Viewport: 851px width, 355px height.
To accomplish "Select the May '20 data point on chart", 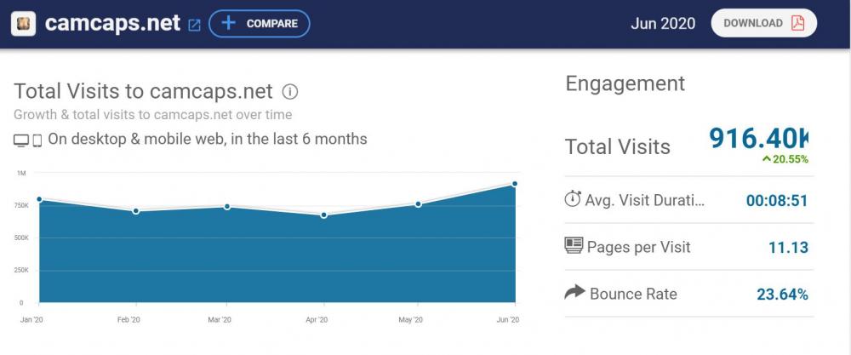I will (419, 204).
